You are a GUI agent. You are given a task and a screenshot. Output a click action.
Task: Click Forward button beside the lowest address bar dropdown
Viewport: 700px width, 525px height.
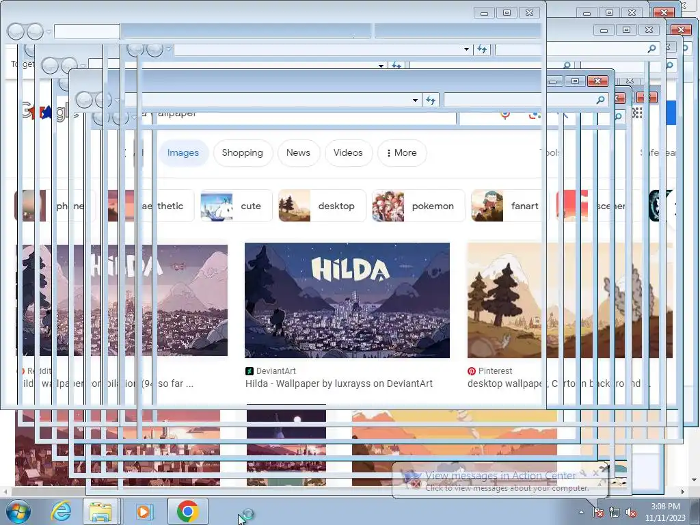(103, 100)
